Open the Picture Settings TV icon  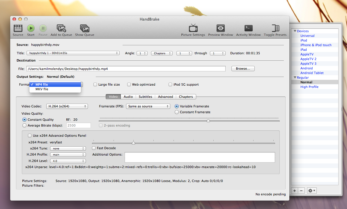[193, 28]
